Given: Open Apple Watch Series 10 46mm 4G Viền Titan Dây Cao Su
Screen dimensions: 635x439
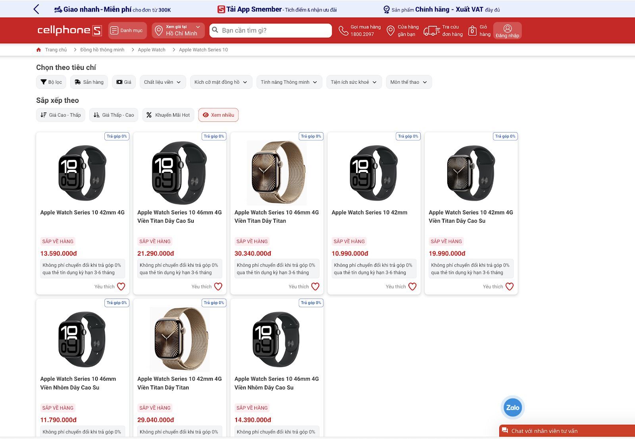Looking at the screenshot, I should (x=179, y=217).
